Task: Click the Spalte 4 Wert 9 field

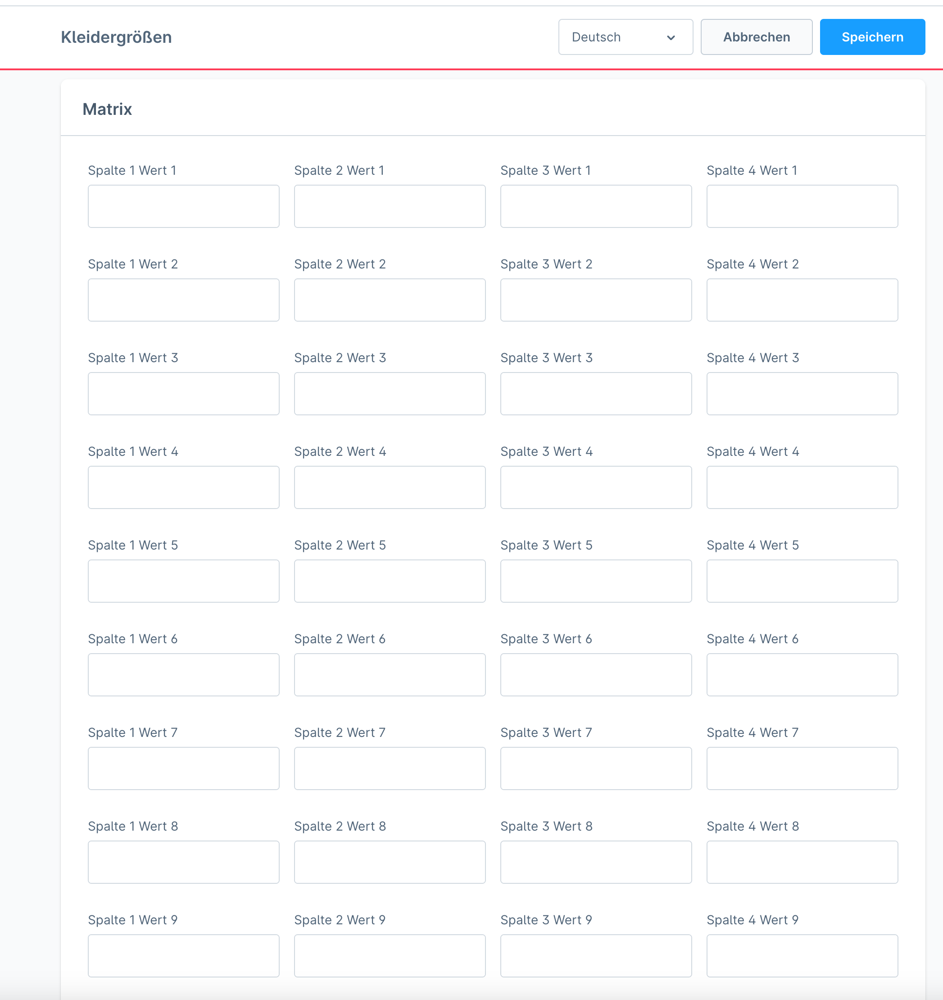Action: 802,955
